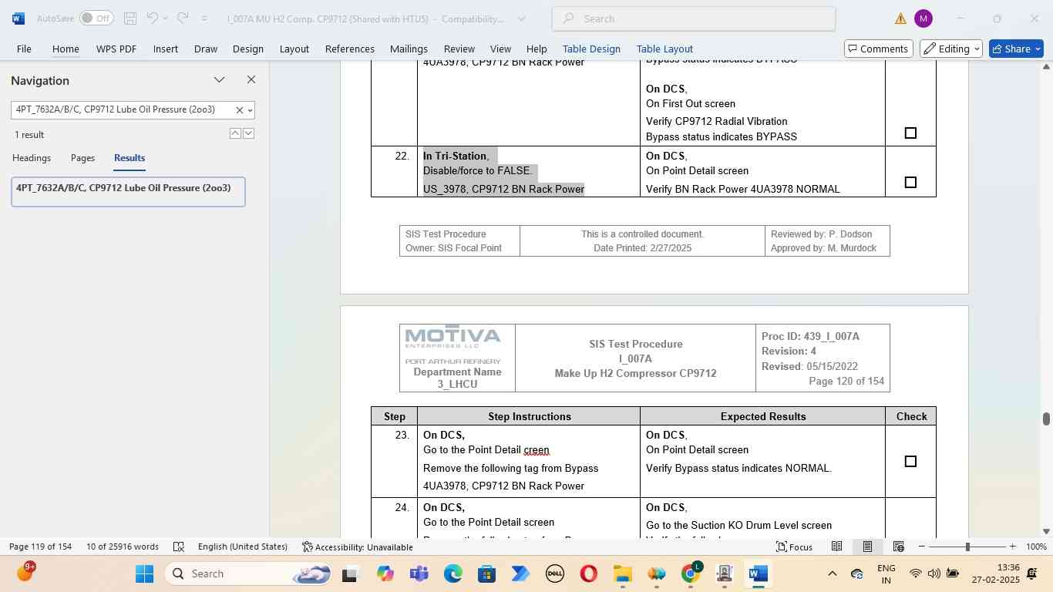Click the zoom out minus button
Screen dimensions: 1053x592
point(921,547)
